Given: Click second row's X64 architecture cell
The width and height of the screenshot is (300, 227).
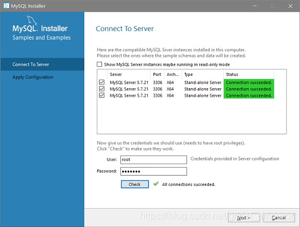Looking at the screenshot, I should 170,89.
